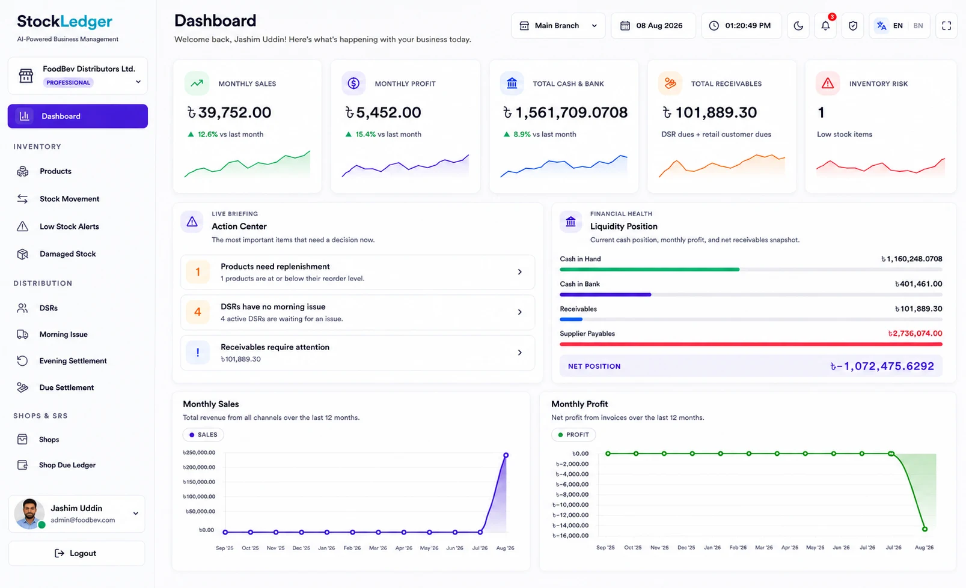Screen dimensions: 966x588
Task: Click the Damaged Stock package icon
Action: (23, 254)
